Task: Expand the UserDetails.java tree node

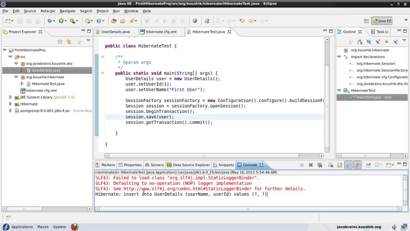Action: (22, 70)
